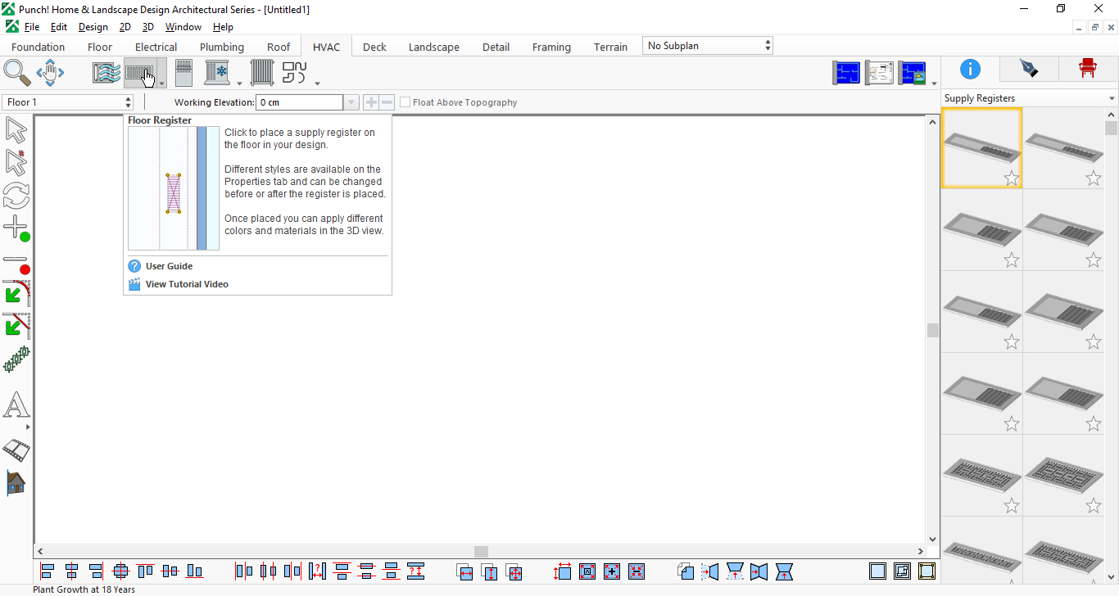Enable Float Above Topography checkbox
Viewport: 1119px width, 596px height.
point(405,102)
